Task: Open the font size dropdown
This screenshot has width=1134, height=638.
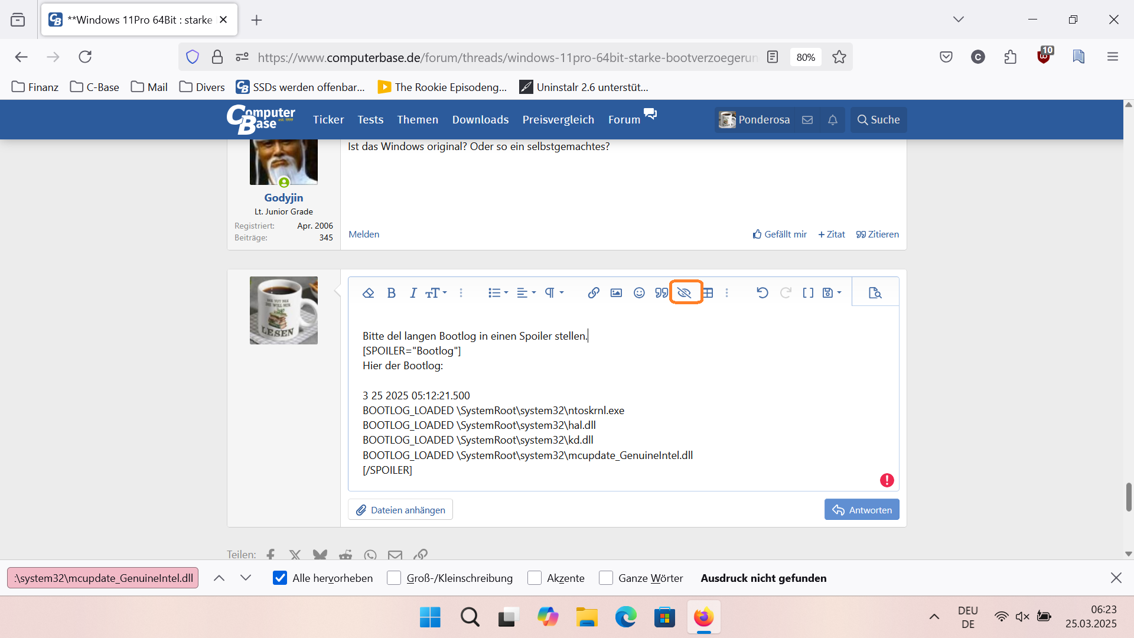Action: [436, 293]
